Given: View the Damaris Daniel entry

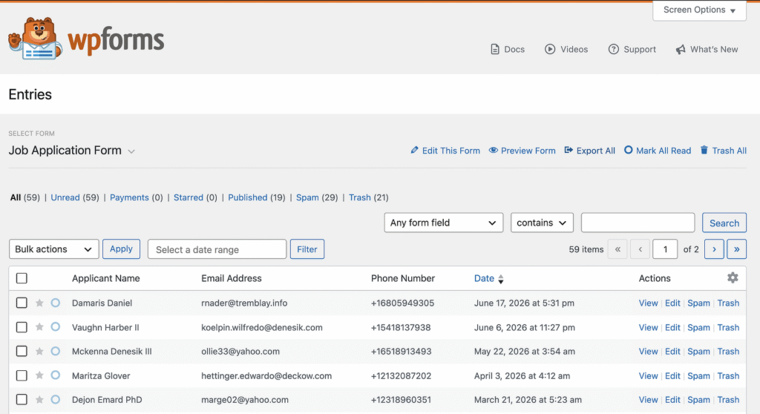Looking at the screenshot, I should pos(648,303).
